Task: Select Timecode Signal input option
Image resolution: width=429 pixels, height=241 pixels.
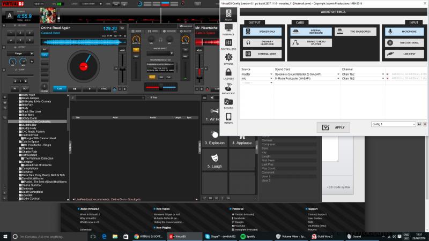Action: [404, 43]
